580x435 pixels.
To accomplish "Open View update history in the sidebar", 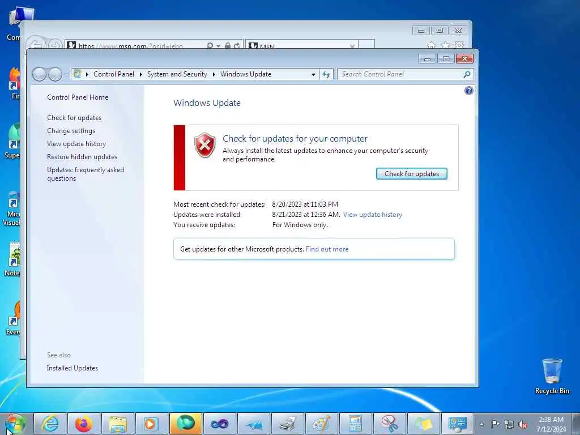I will coord(76,143).
